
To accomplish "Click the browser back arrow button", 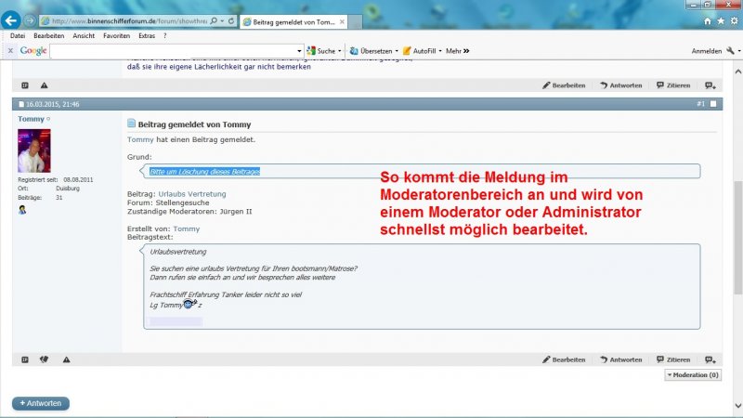I will [12, 20].
